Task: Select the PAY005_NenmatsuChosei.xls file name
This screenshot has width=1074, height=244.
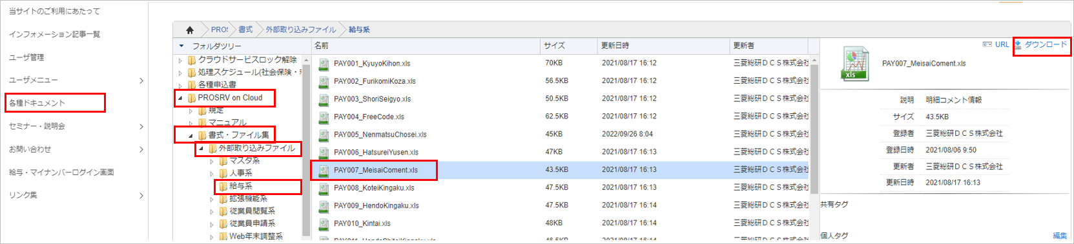Action: click(x=380, y=135)
